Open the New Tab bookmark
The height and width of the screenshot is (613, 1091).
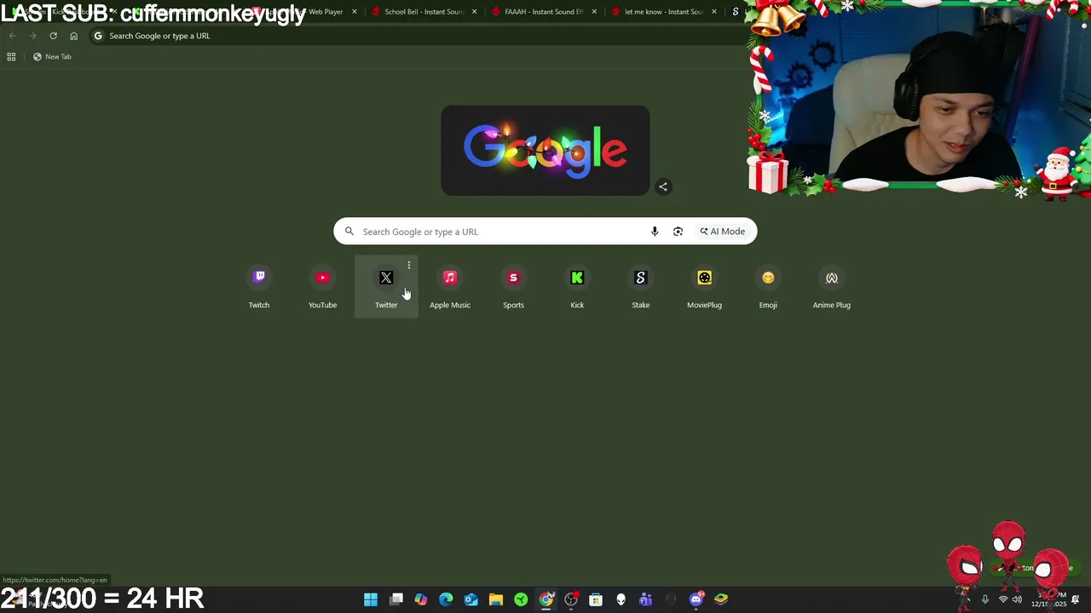point(52,56)
